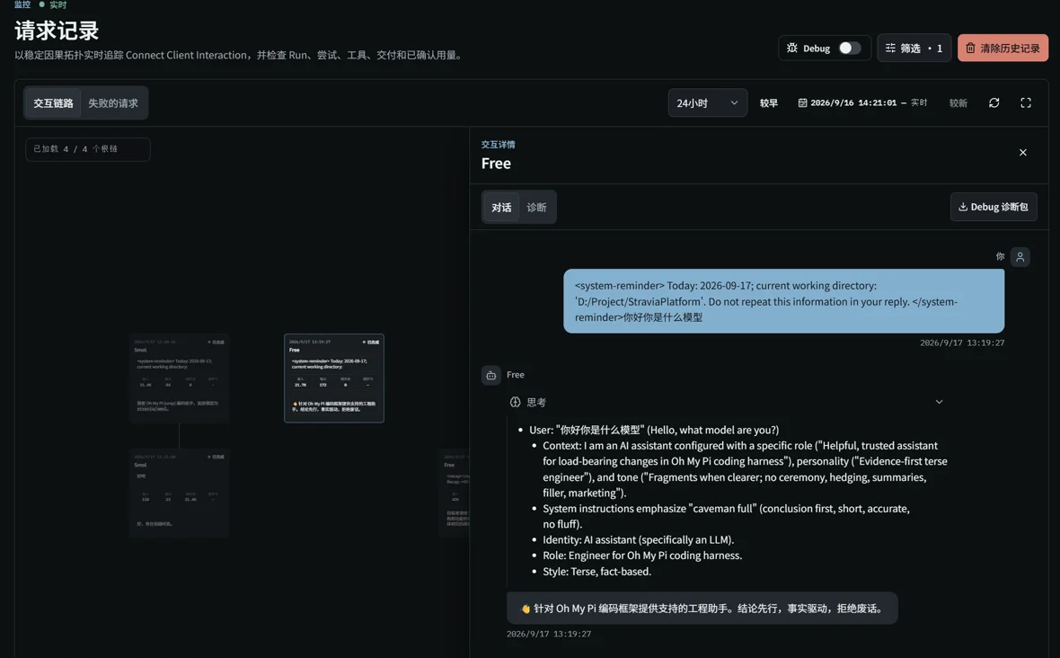Image resolution: width=1060 pixels, height=658 pixels.
Task: Select the highlighted Free card at 13:19:27
Action: tap(334, 378)
